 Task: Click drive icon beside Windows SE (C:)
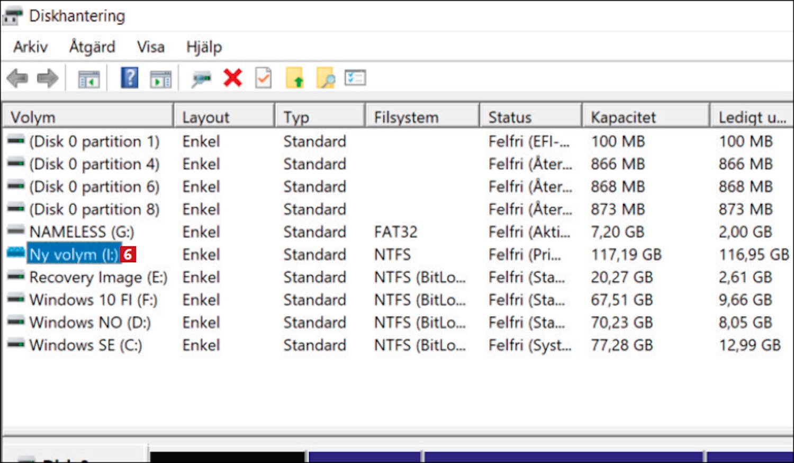click(16, 345)
